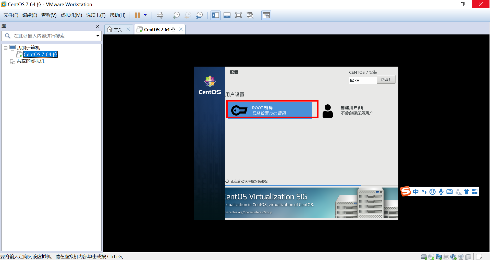Click the 帮助！ button in installer
This screenshot has width=490, height=260.
pyautogui.click(x=386, y=79)
